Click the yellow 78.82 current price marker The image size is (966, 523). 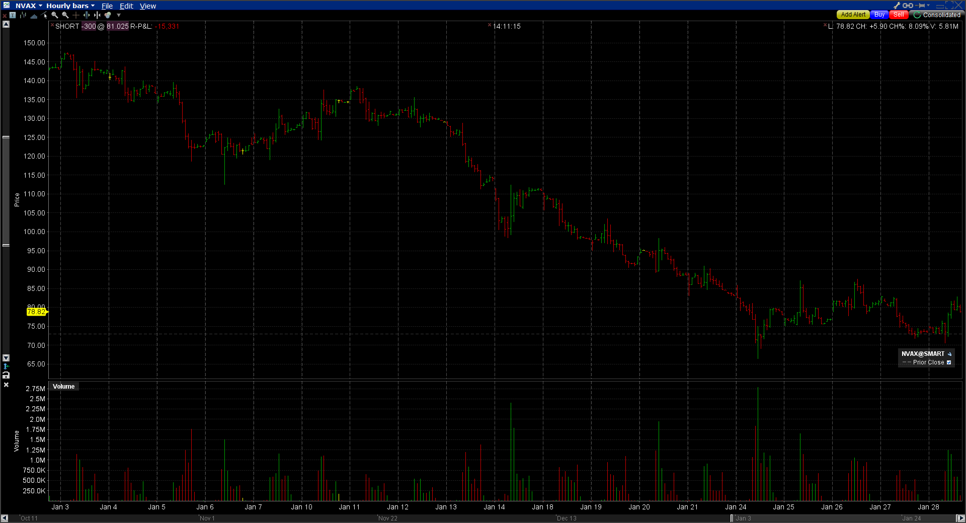(36, 312)
